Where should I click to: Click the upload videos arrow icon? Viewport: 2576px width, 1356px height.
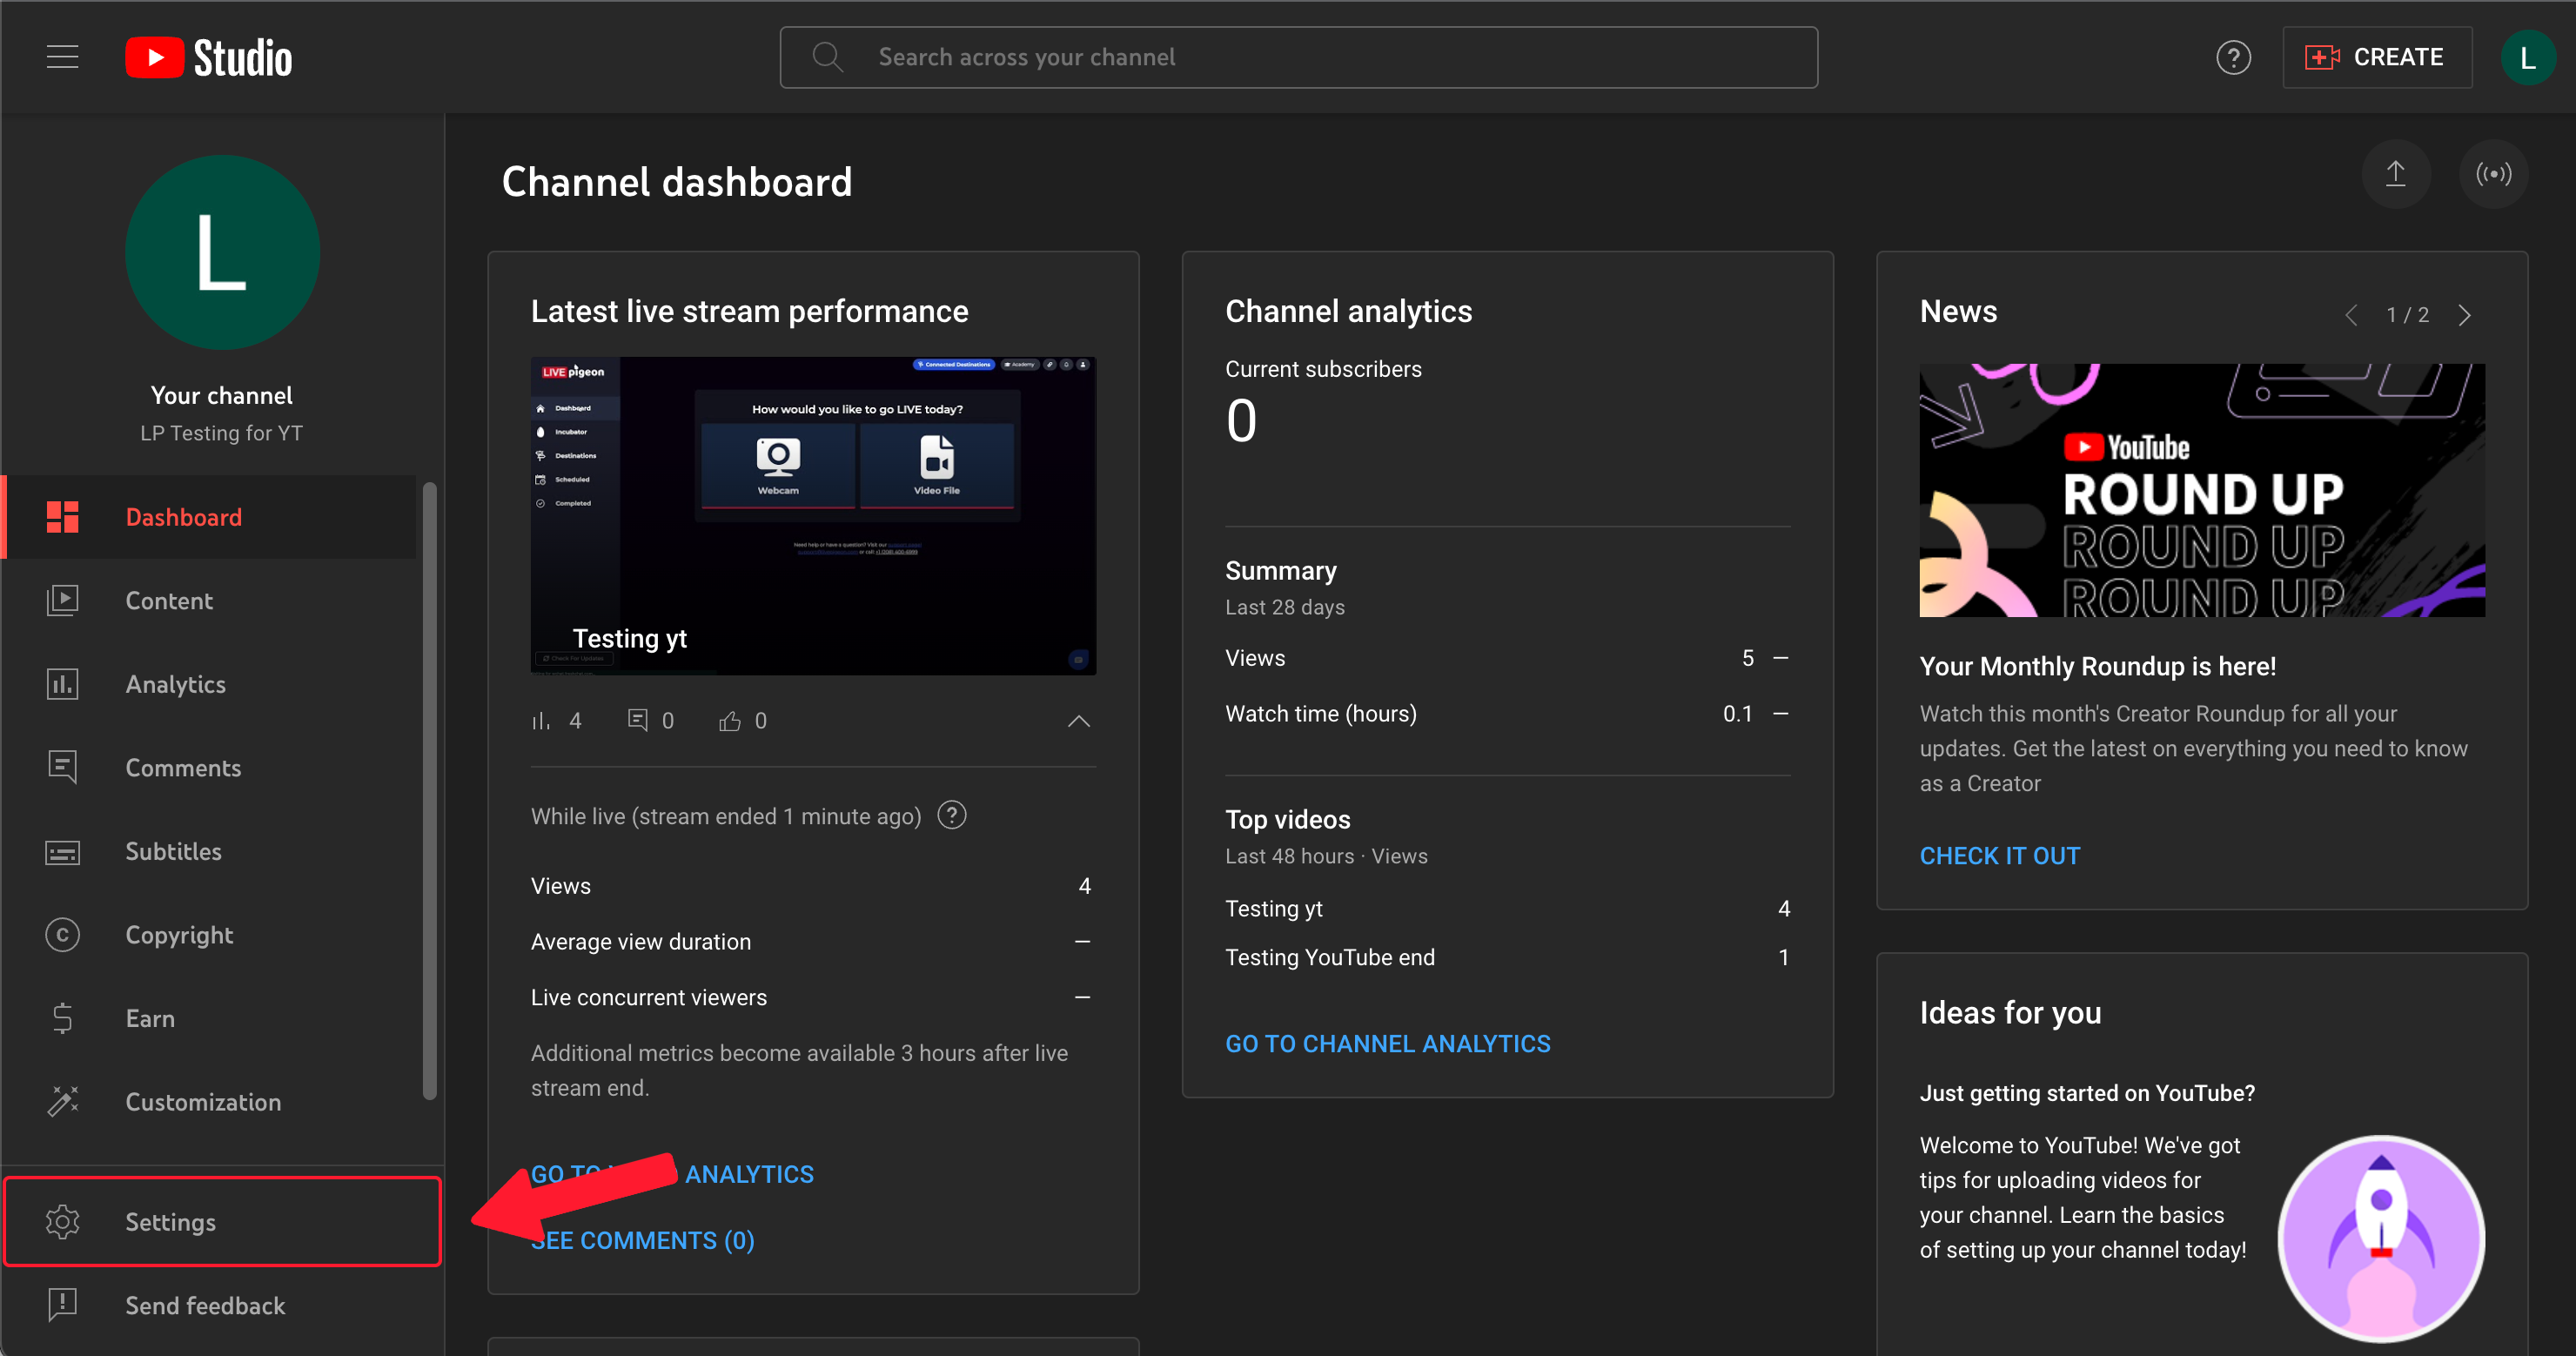(2395, 174)
